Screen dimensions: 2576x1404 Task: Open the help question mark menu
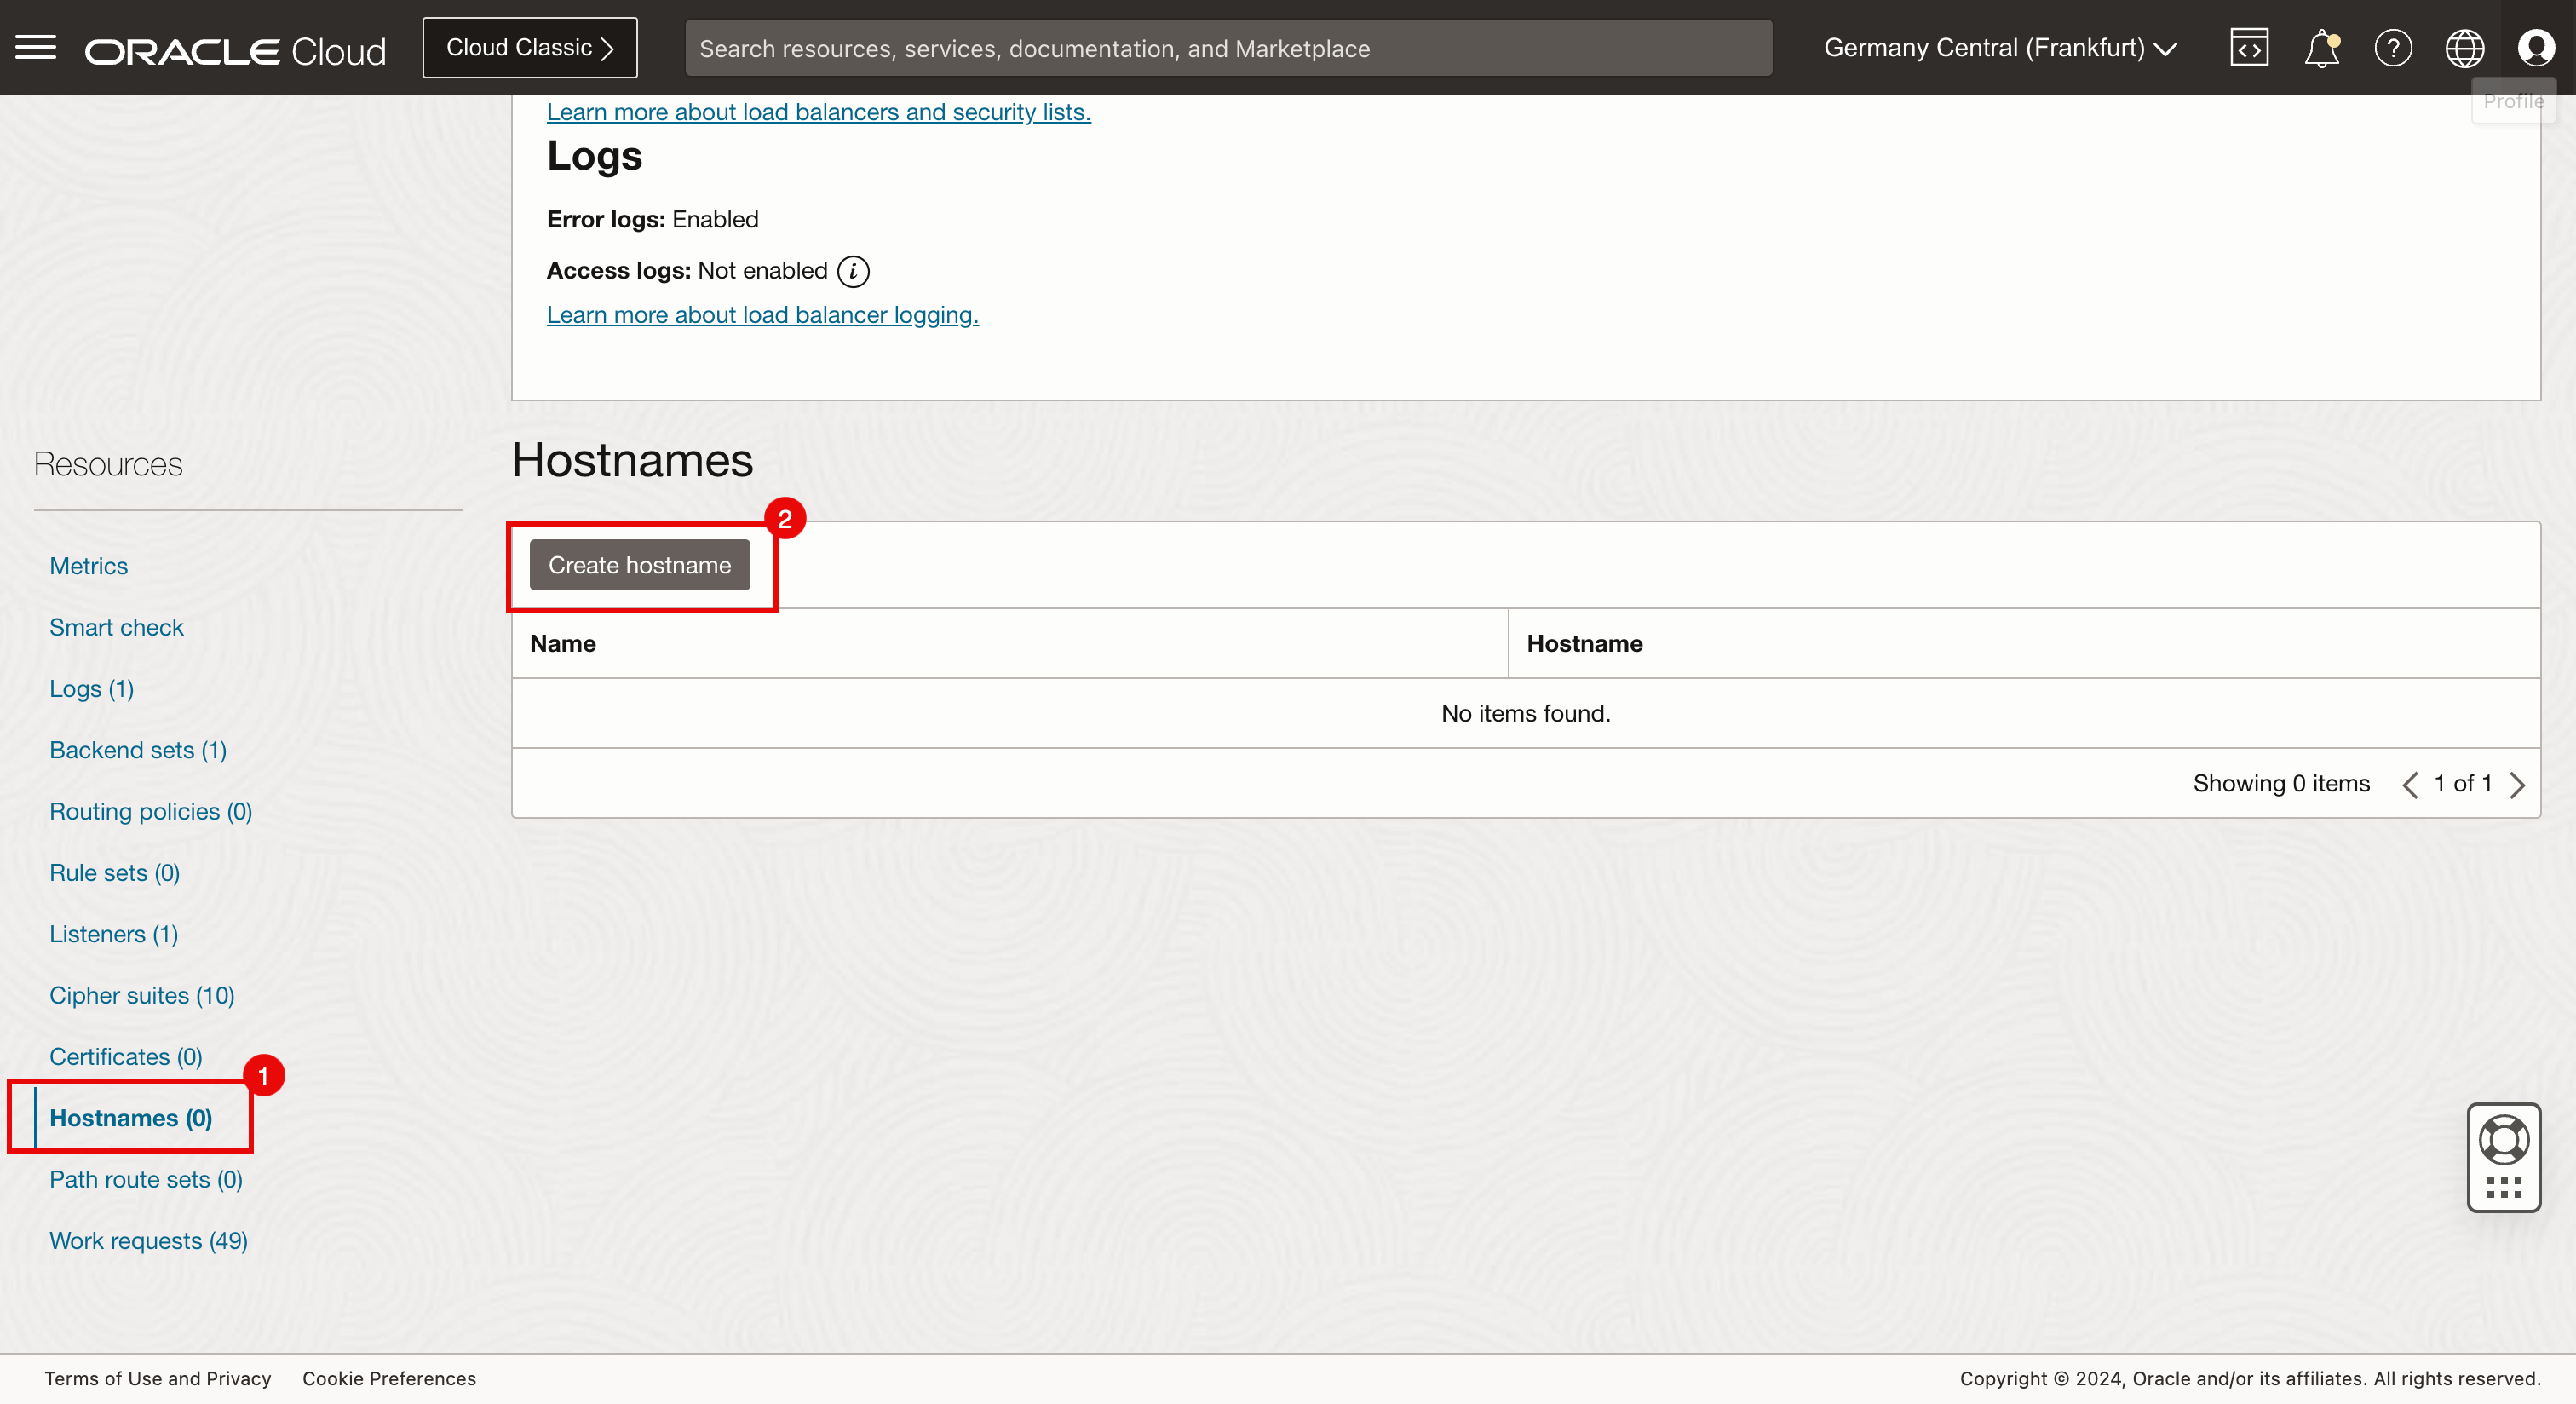pos(2393,48)
